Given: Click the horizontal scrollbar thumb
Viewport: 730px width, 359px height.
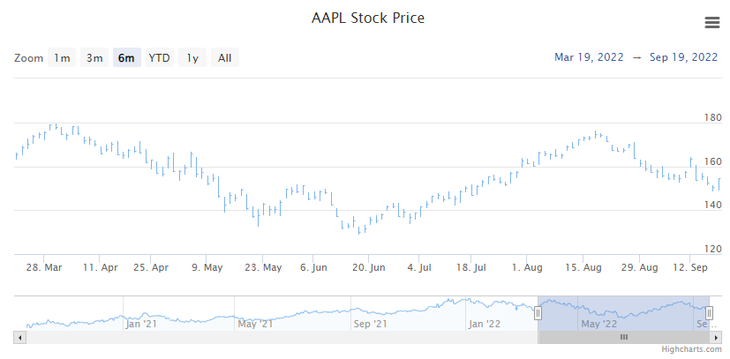Looking at the screenshot, I should pos(623,337).
